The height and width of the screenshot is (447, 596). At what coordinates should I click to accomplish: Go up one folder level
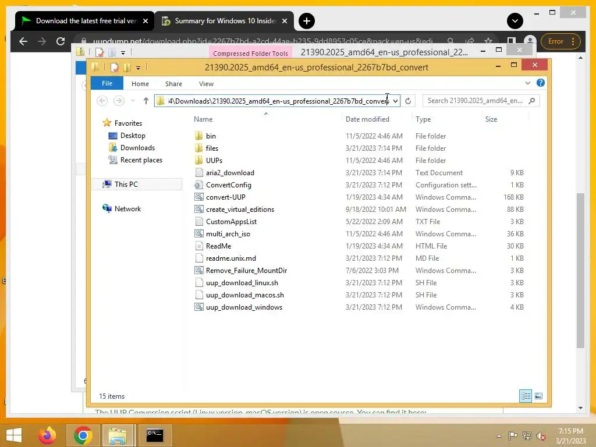(x=146, y=101)
